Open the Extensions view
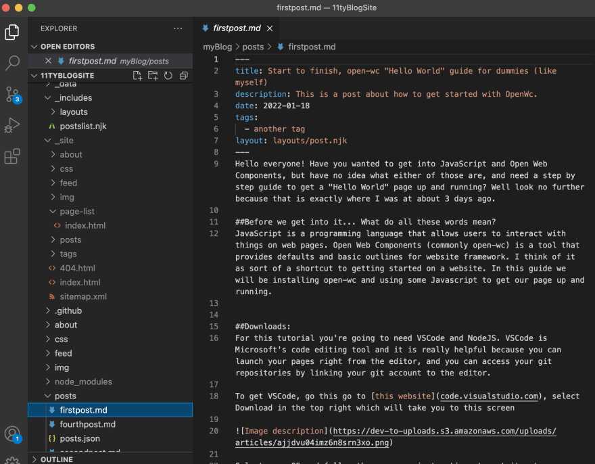595x464 pixels. [12, 156]
